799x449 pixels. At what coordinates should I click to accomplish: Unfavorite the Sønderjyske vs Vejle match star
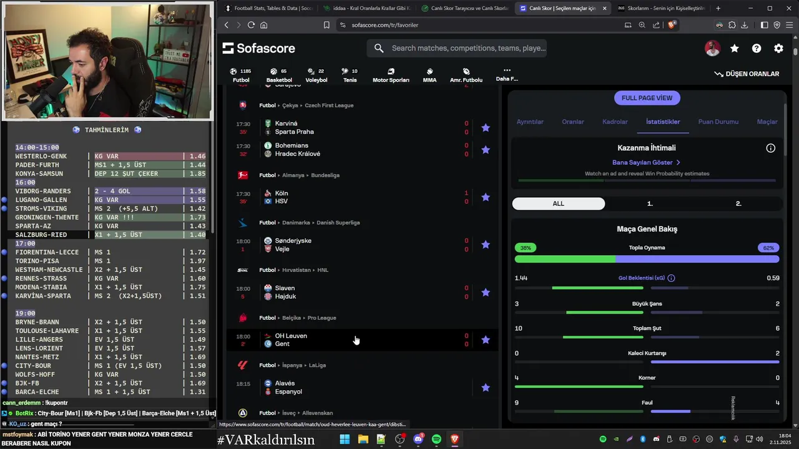(486, 245)
